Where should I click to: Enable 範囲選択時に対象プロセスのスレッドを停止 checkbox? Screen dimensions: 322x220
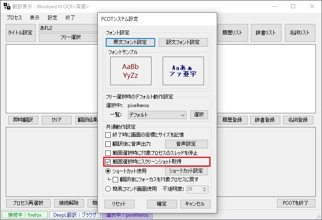point(108,153)
